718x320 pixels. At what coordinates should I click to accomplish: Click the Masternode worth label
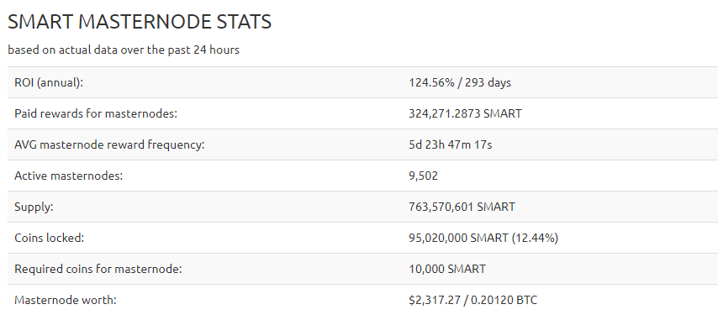(66, 301)
